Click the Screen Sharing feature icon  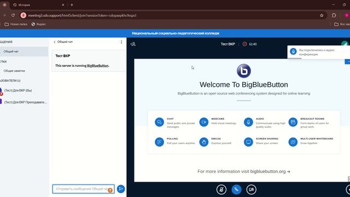click(x=248, y=142)
